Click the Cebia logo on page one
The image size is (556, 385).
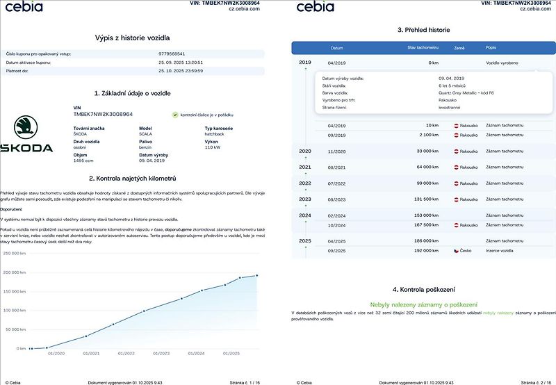click(x=24, y=6)
